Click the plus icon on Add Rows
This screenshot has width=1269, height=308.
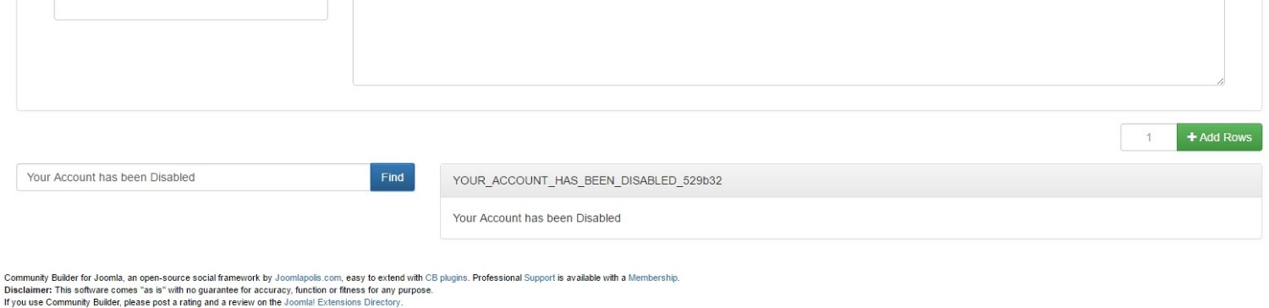tap(1192, 137)
